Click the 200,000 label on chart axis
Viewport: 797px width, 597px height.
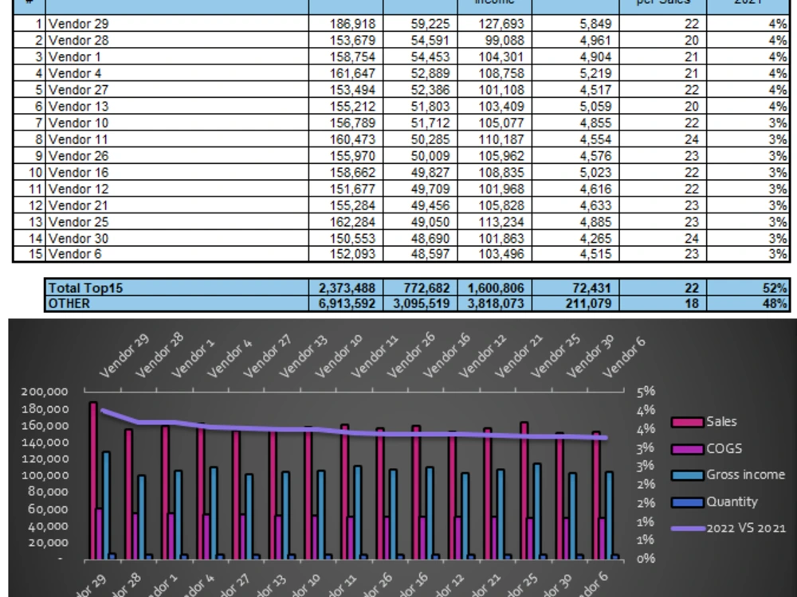pyautogui.click(x=45, y=392)
